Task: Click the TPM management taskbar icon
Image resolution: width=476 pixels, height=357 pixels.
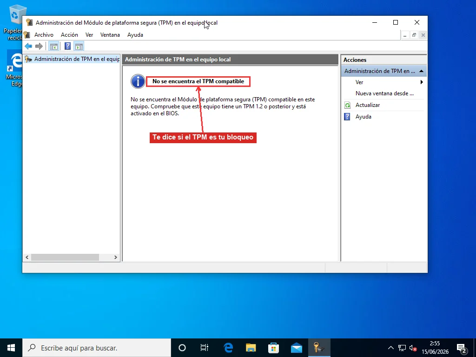Action: pos(319,348)
